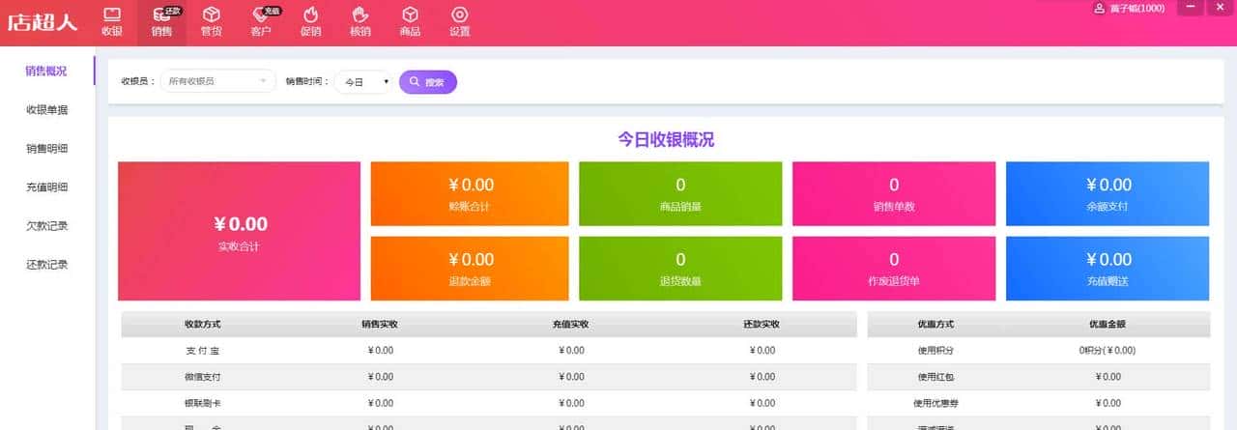1237x430 pixels.
Task: Click the 0积分(￥0.00) value
Action: 1108,350
